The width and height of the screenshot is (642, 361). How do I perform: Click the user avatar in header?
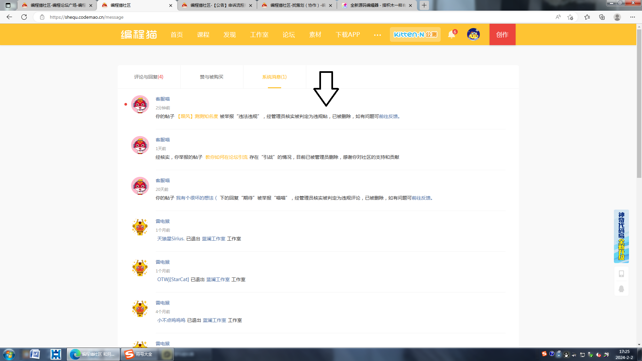click(x=473, y=34)
